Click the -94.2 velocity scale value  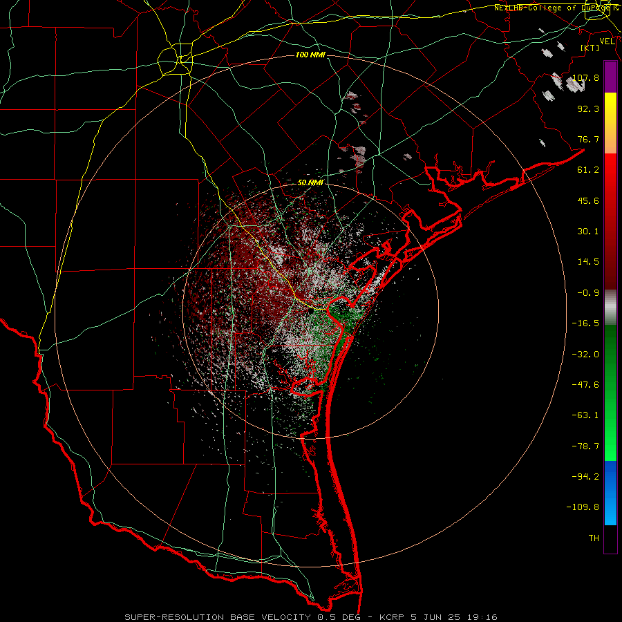pyautogui.click(x=585, y=477)
